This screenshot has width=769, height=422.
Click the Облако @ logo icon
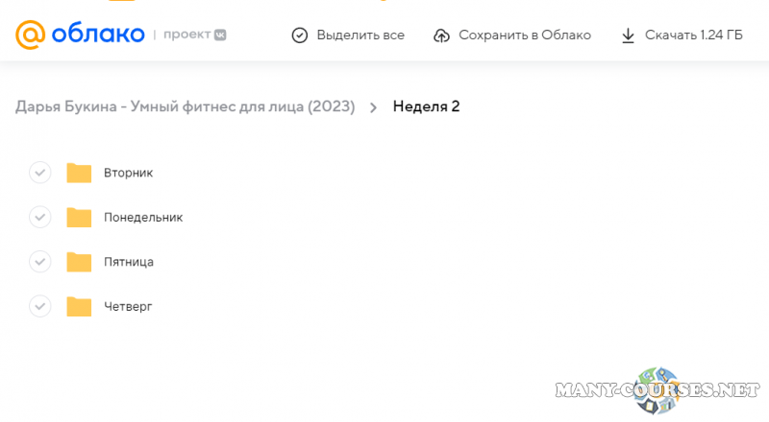pyautogui.click(x=31, y=35)
